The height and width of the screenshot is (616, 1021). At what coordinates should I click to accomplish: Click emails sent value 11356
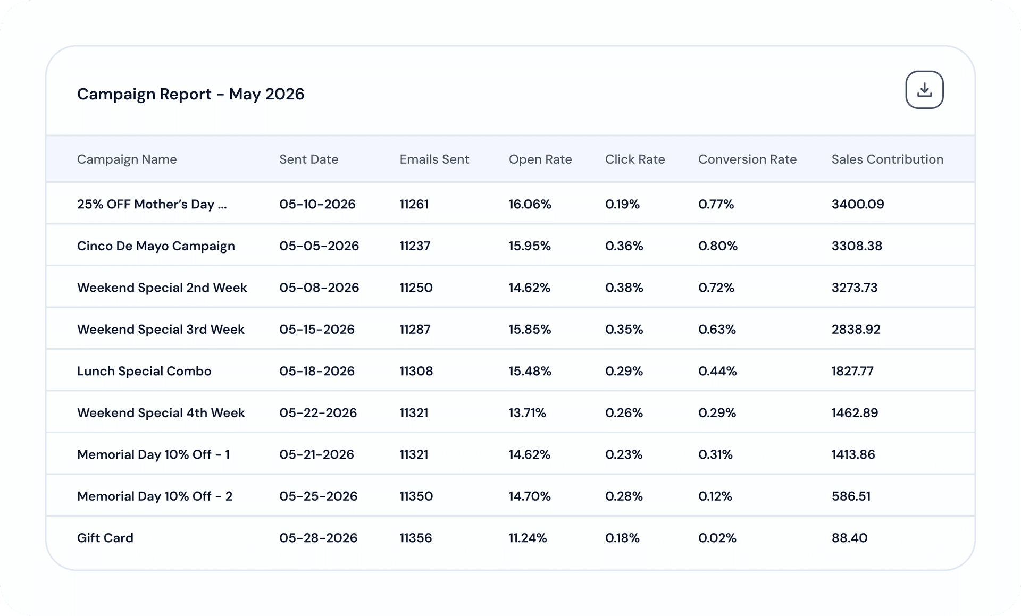coord(416,538)
